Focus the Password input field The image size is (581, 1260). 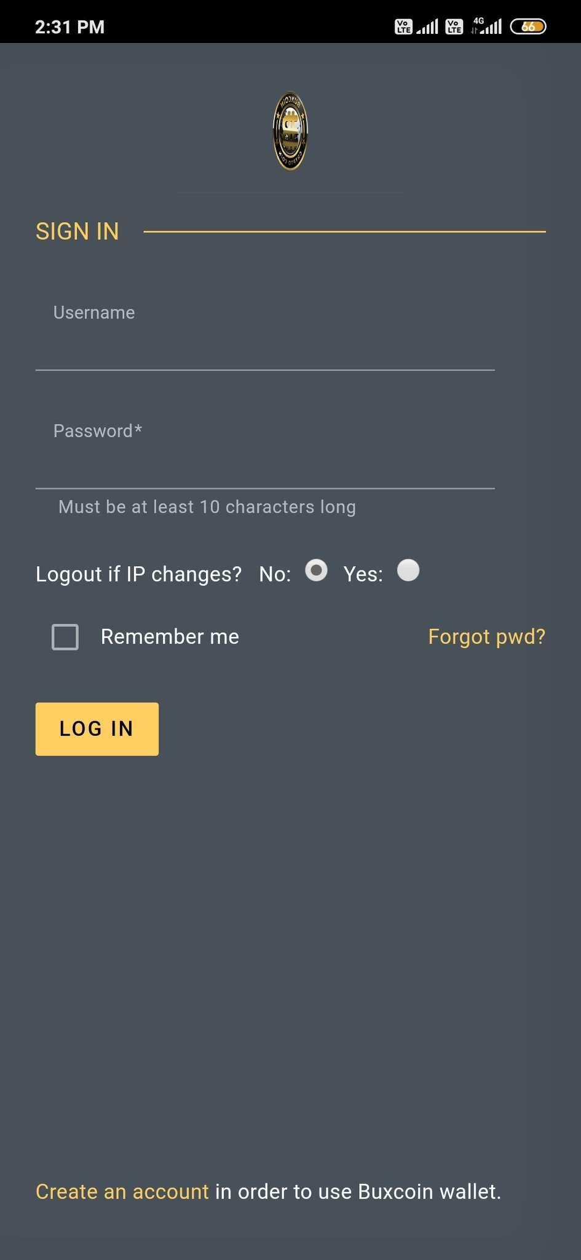[x=265, y=454]
